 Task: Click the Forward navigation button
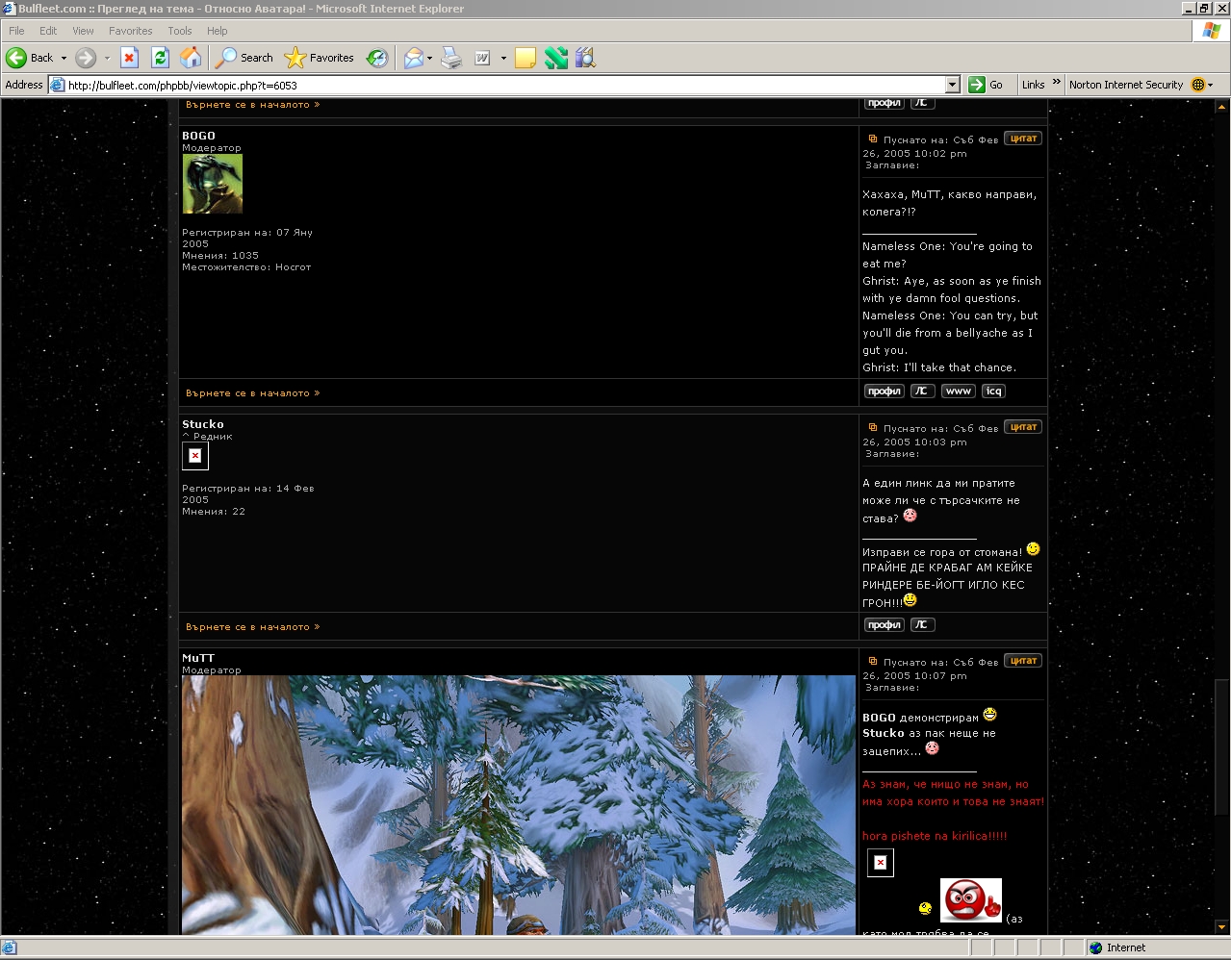click(86, 58)
